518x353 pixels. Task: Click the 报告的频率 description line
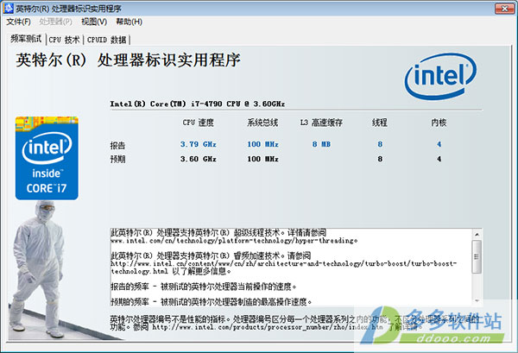click(204, 287)
